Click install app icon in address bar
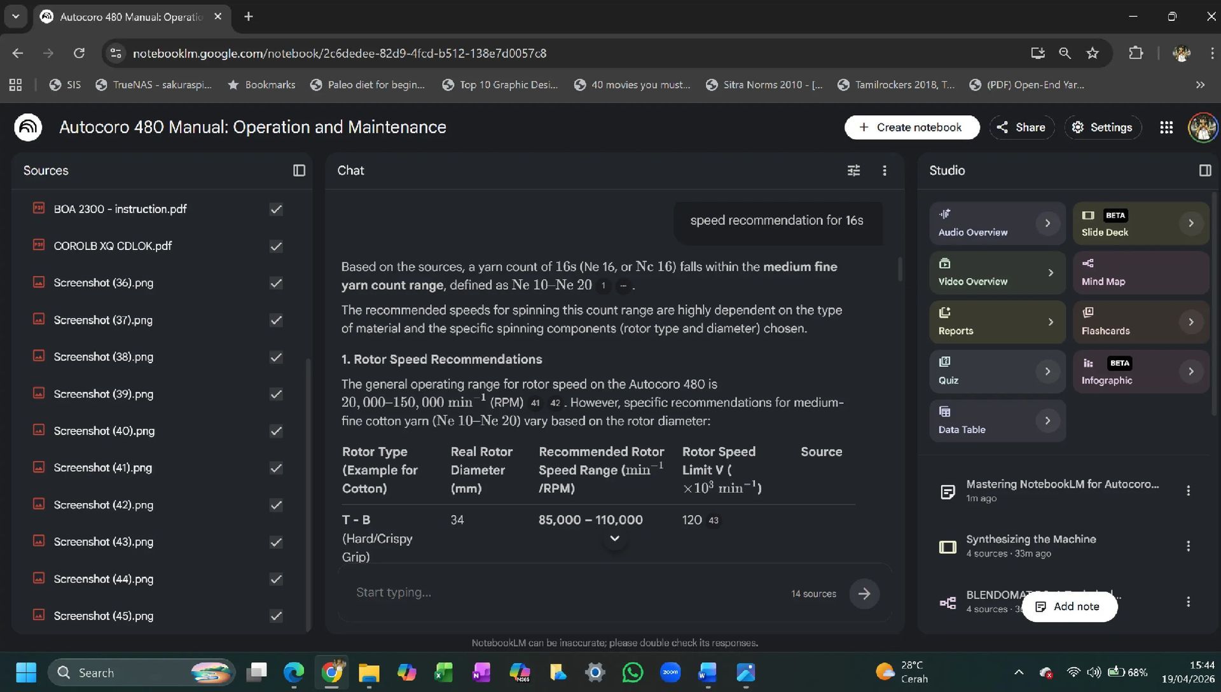1221x692 pixels. point(1038,53)
